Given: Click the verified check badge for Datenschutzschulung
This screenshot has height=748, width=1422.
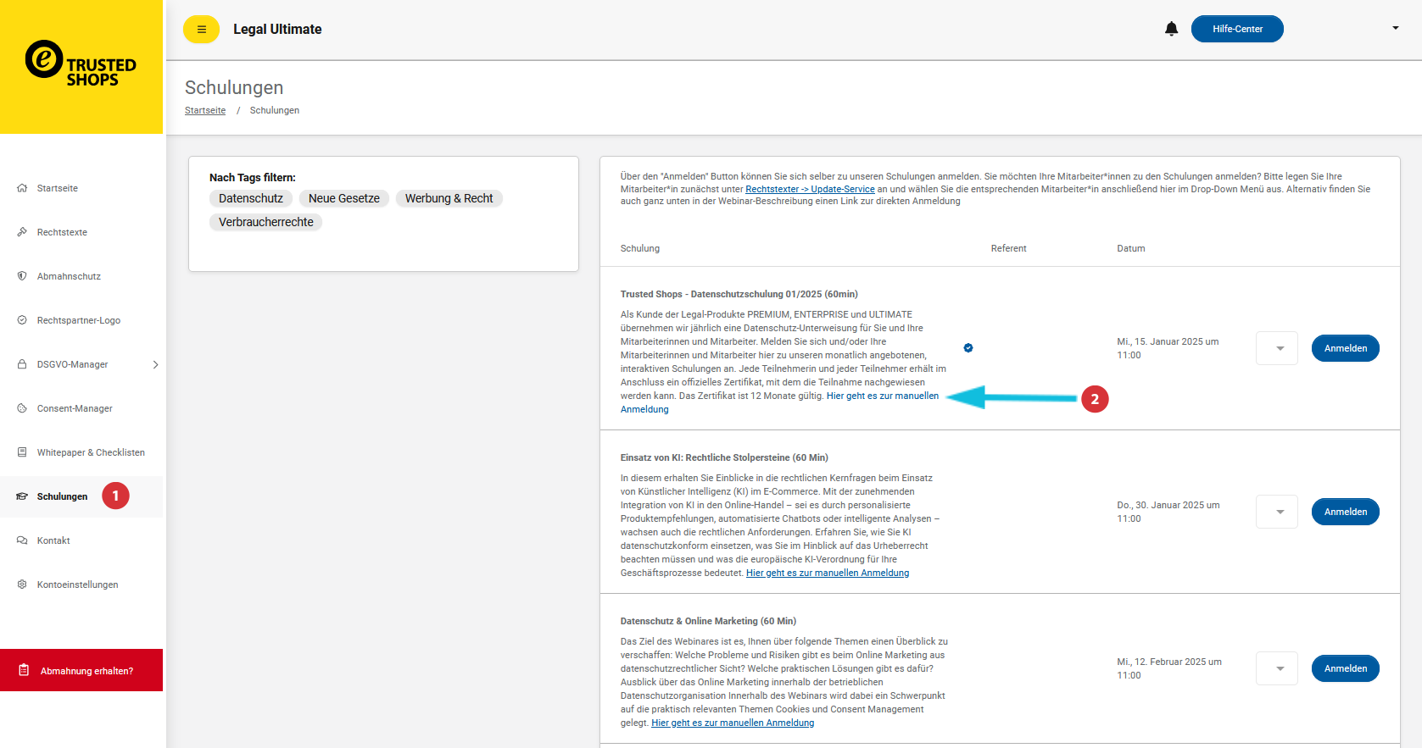Looking at the screenshot, I should (968, 347).
